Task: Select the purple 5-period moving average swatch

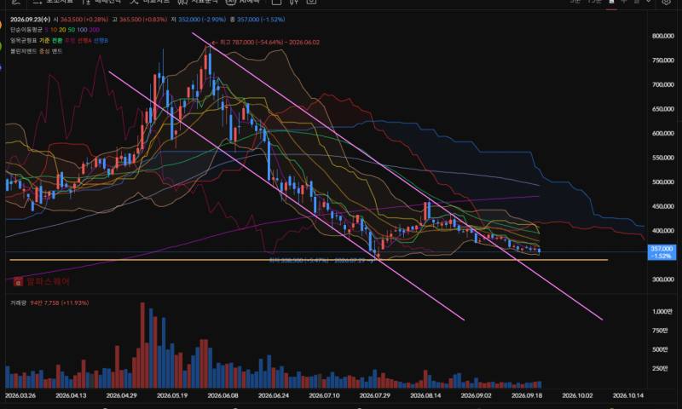Action: tap(47, 30)
